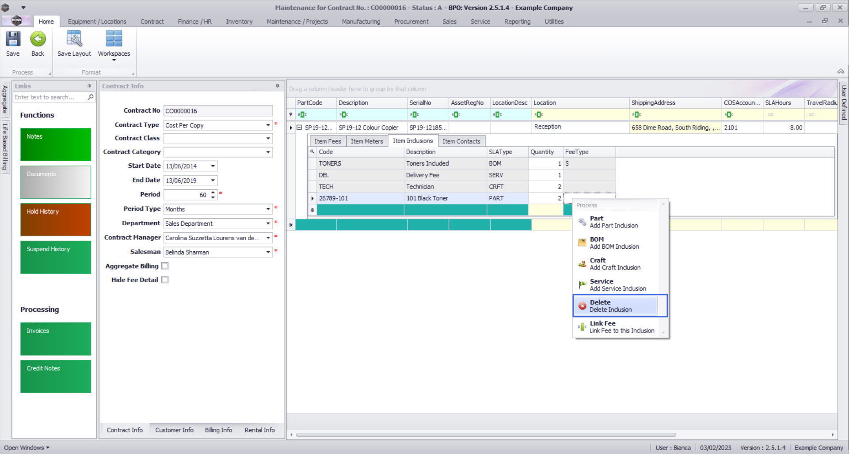
Task: Collapse the SP19-12 Colour Copier row
Action: 299,128
